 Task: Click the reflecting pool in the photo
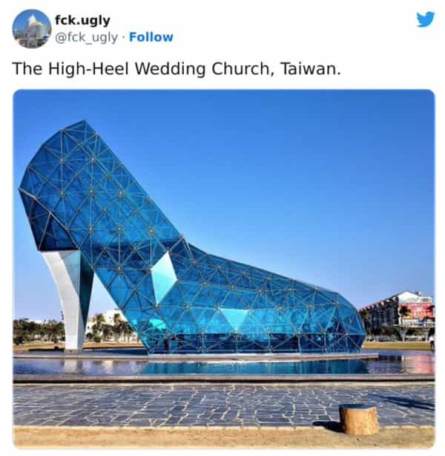[224, 366]
